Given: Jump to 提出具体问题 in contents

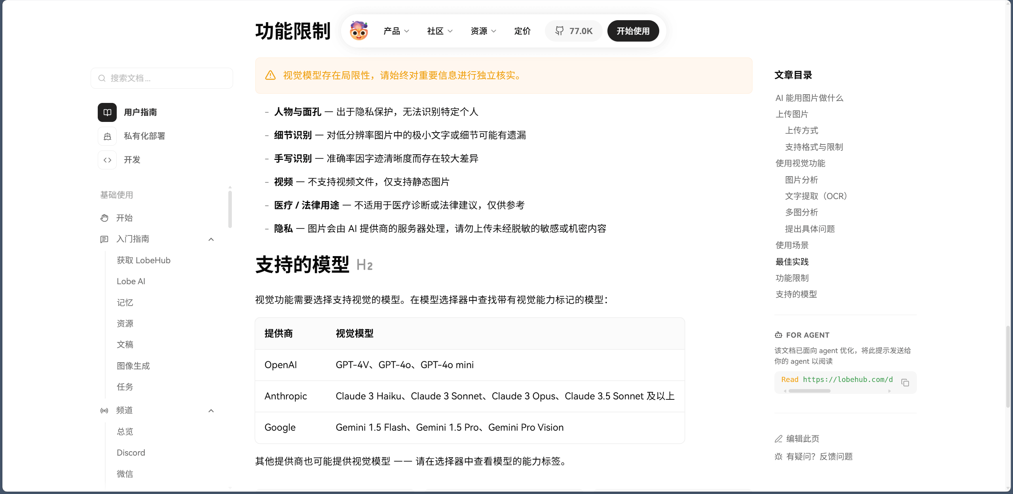Looking at the screenshot, I should 810,229.
